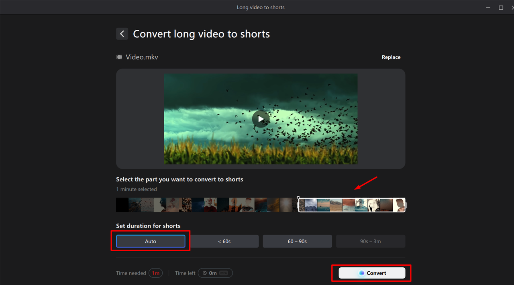514x285 pixels.
Task: Click the window title 'Long video to shorts'
Action: tap(261, 7)
